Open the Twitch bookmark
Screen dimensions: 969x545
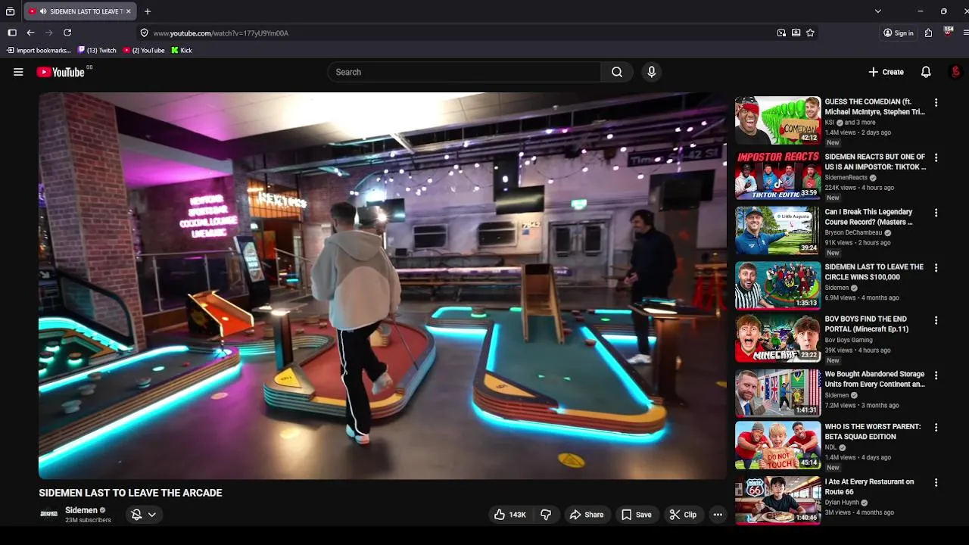(x=97, y=50)
